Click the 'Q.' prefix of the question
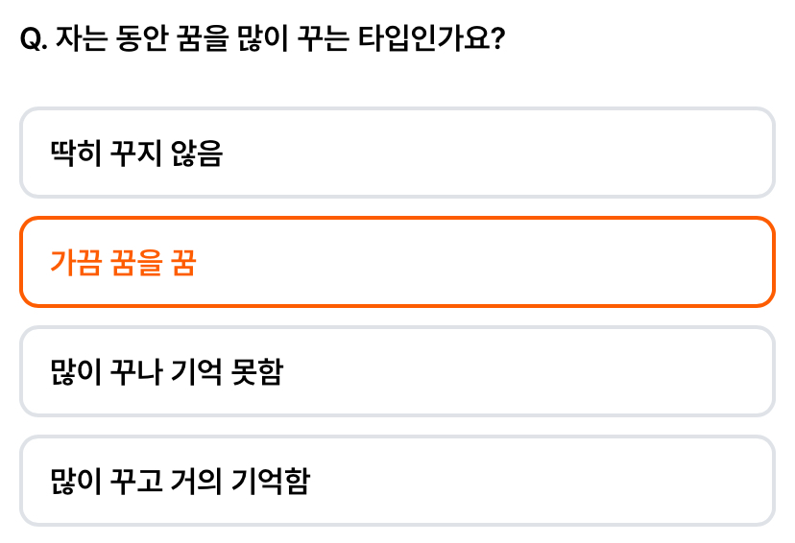The height and width of the screenshot is (543, 795). click(34, 39)
